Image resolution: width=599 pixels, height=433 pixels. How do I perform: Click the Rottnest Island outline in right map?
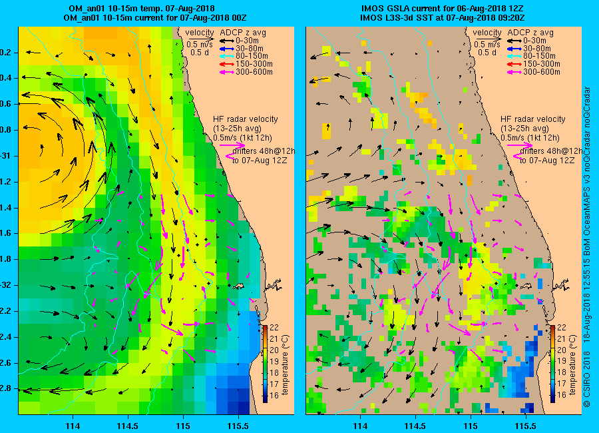(526, 286)
